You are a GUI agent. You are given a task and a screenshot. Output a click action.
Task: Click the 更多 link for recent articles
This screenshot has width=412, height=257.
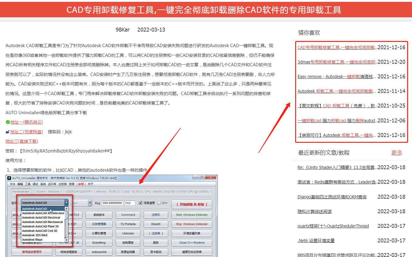pos(397,152)
